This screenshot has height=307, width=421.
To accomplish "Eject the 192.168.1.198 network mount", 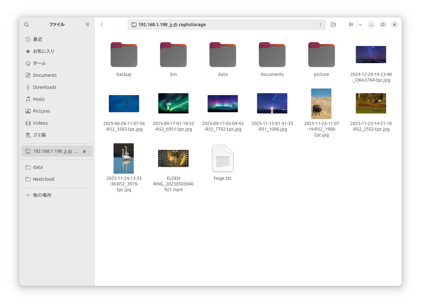I will [84, 151].
